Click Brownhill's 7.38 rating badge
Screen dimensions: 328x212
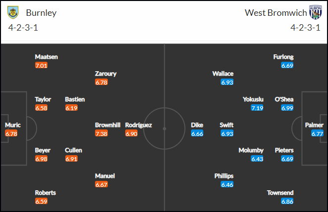click(101, 133)
